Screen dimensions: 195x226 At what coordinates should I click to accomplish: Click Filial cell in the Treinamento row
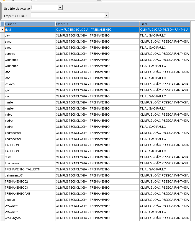165,163
